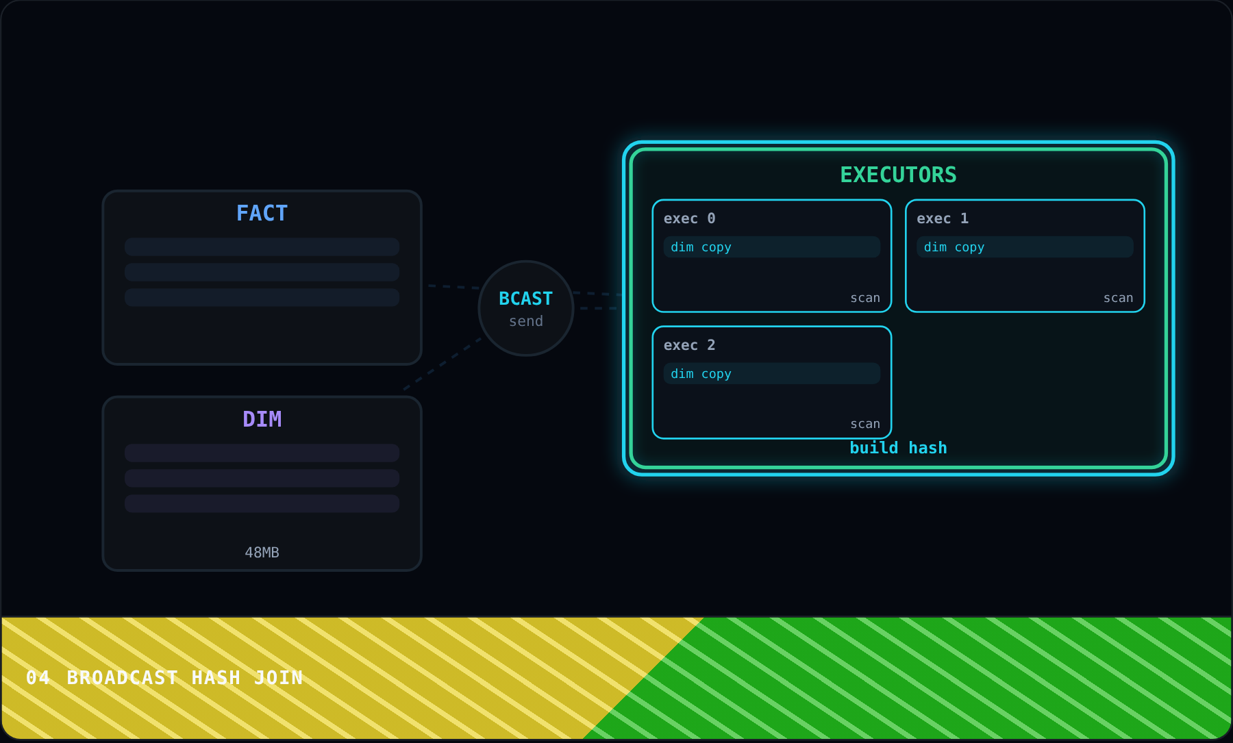Select the FACT table card
The image size is (1233, 743).
tap(262, 277)
